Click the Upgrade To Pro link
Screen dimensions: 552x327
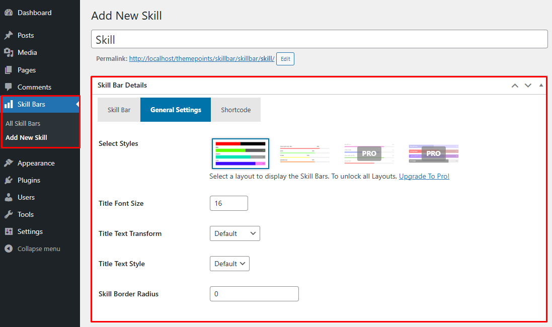pyautogui.click(x=424, y=177)
